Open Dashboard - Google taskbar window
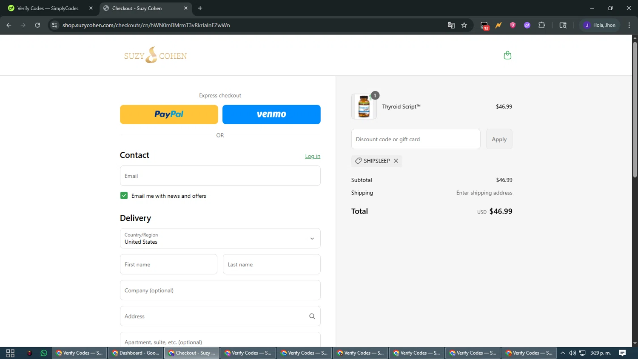Viewport: 638px width, 359px height. click(135, 353)
